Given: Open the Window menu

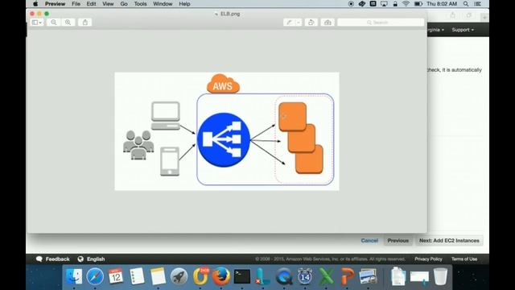Looking at the screenshot, I should [163, 4].
